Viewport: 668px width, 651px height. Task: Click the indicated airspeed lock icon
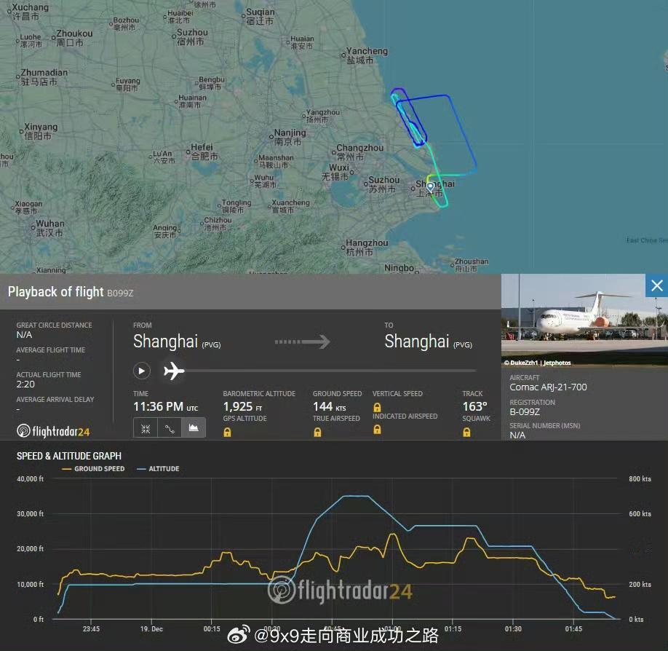click(x=377, y=430)
